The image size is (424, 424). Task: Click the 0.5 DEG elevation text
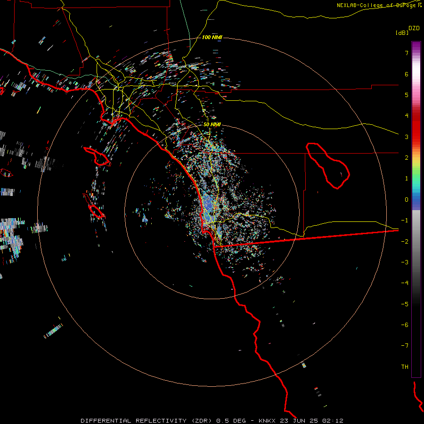[x=231, y=421]
